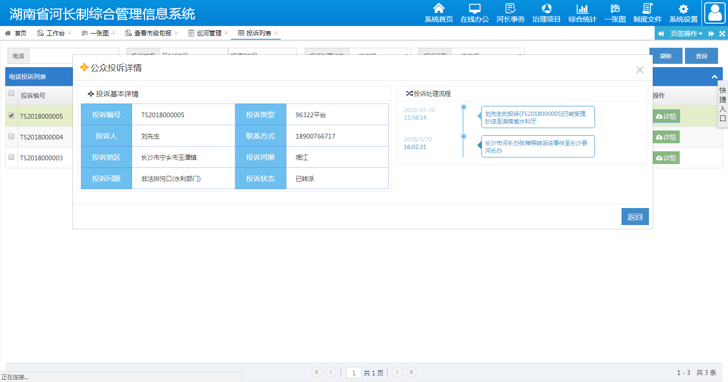The image size is (728, 382).
Task: Close the 巡河管理 tab
Action: pyautogui.click(x=226, y=33)
